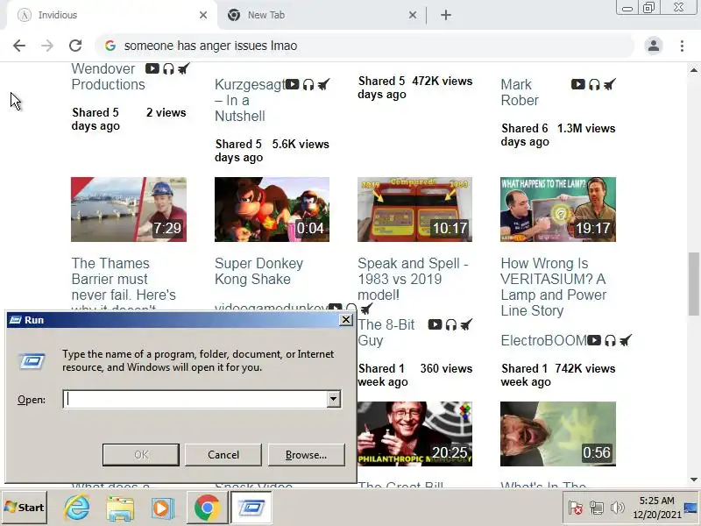Image resolution: width=701 pixels, height=526 pixels.
Task: Close the Run dialog with the X button
Action: point(345,320)
